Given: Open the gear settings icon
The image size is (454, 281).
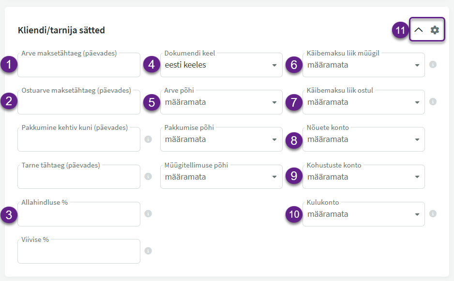Looking at the screenshot, I should (435, 30).
